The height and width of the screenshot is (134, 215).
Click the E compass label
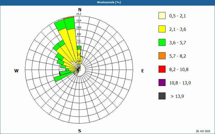[x=143, y=71]
